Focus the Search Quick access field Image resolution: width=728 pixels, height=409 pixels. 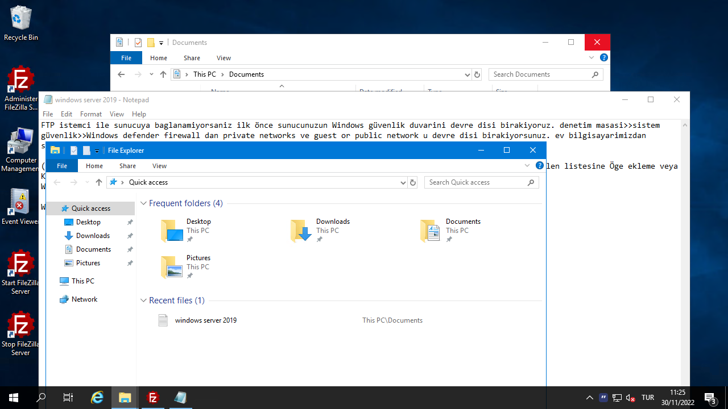coord(482,182)
